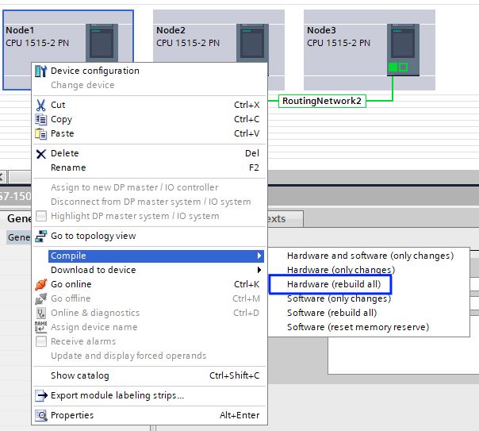
Task: Click the Properties icon in context menu
Action: click(41, 415)
